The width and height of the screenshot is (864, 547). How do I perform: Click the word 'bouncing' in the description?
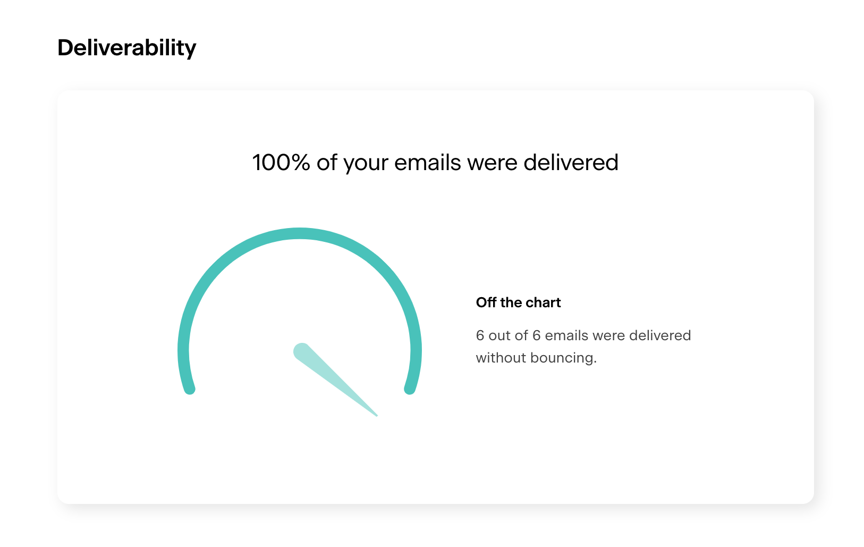(561, 358)
